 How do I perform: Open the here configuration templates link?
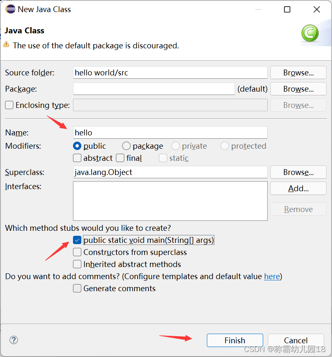tap(272, 276)
